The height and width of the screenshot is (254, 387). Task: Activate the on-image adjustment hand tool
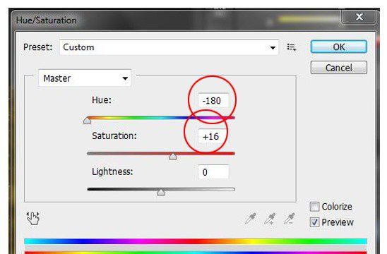pos(32,218)
